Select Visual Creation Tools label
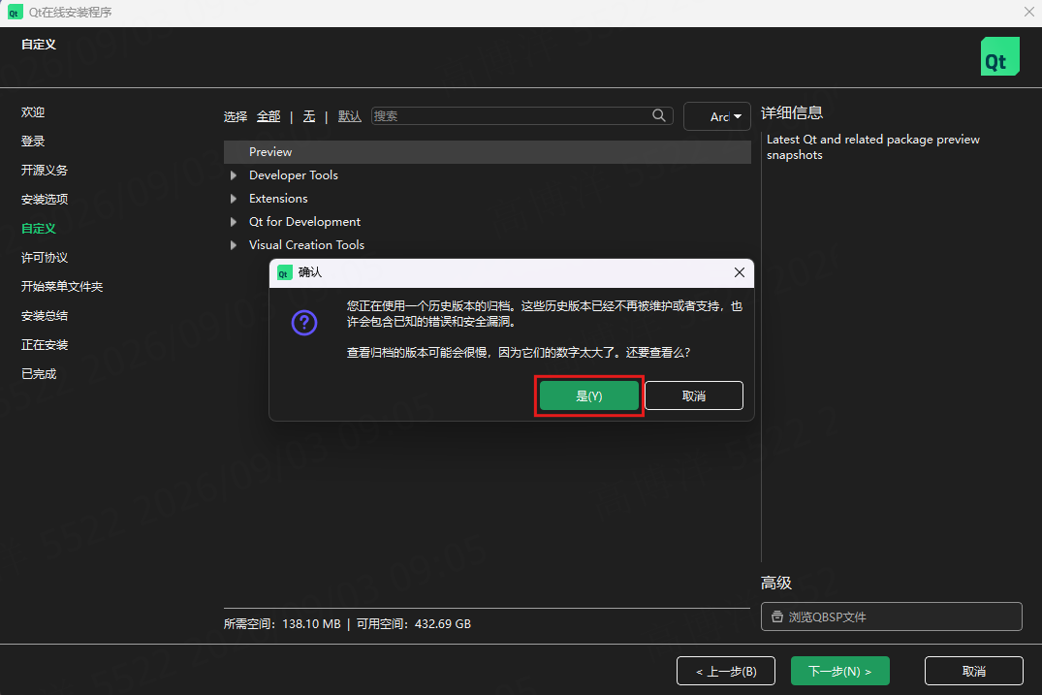The image size is (1042, 695). pos(306,245)
